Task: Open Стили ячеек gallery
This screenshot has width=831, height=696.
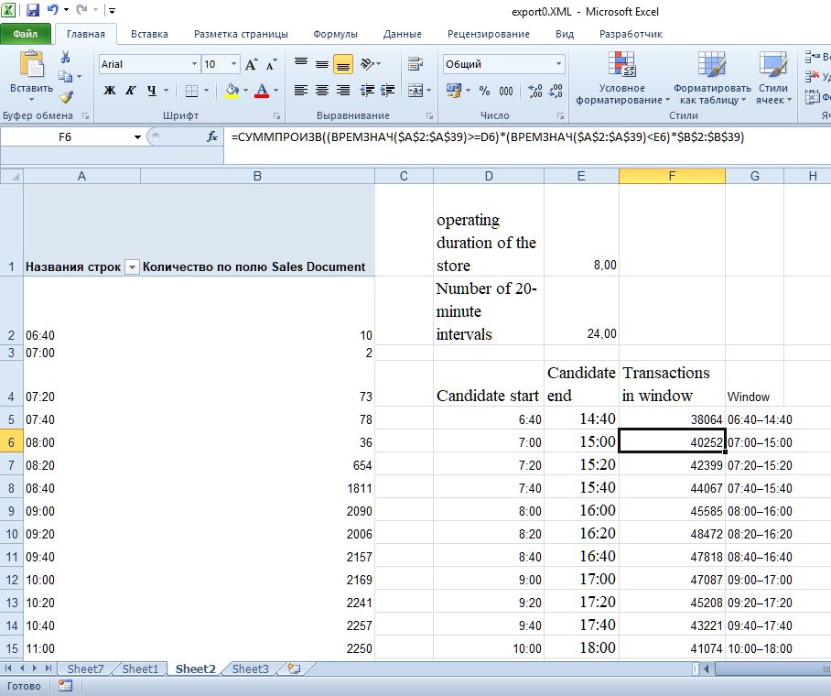Action: 773,79
